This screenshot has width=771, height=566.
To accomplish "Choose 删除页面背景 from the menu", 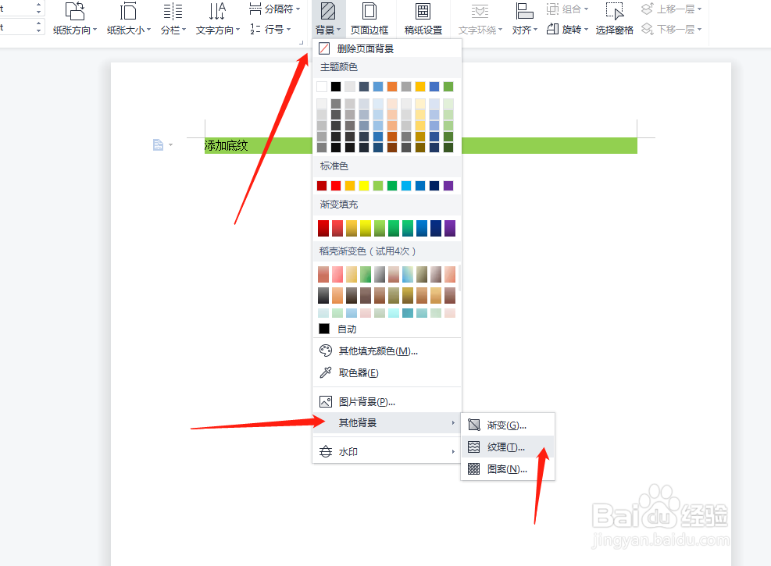I will click(x=364, y=48).
